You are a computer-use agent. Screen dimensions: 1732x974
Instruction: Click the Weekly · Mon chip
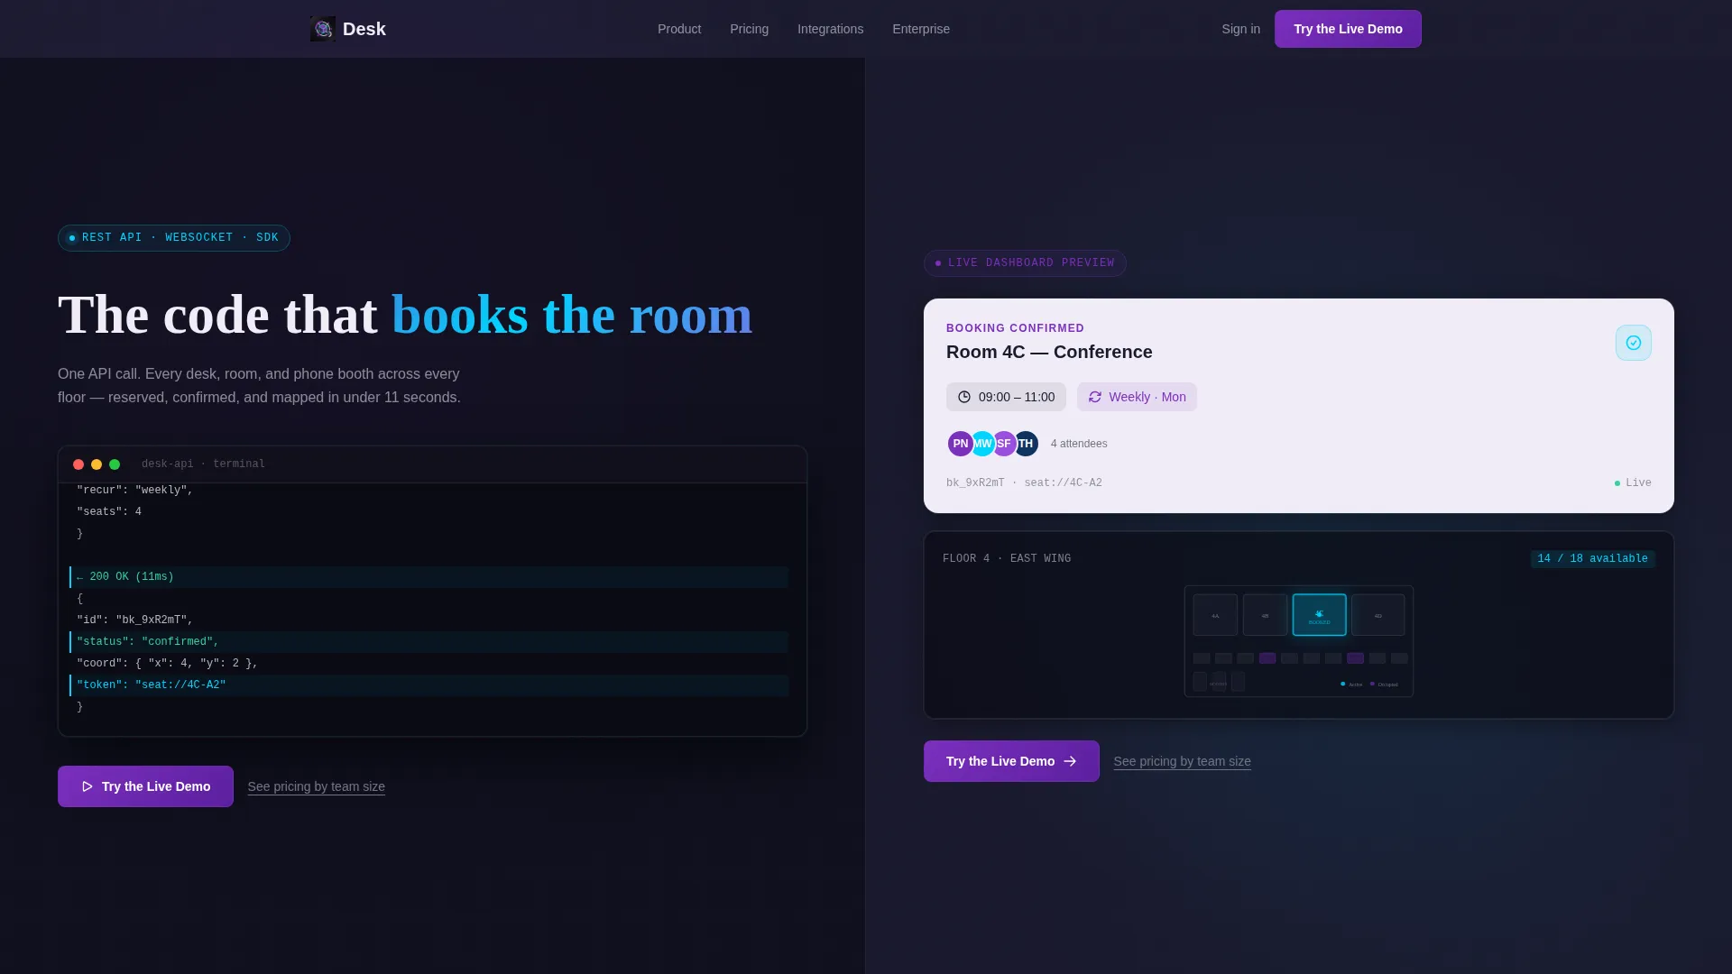(x=1137, y=397)
